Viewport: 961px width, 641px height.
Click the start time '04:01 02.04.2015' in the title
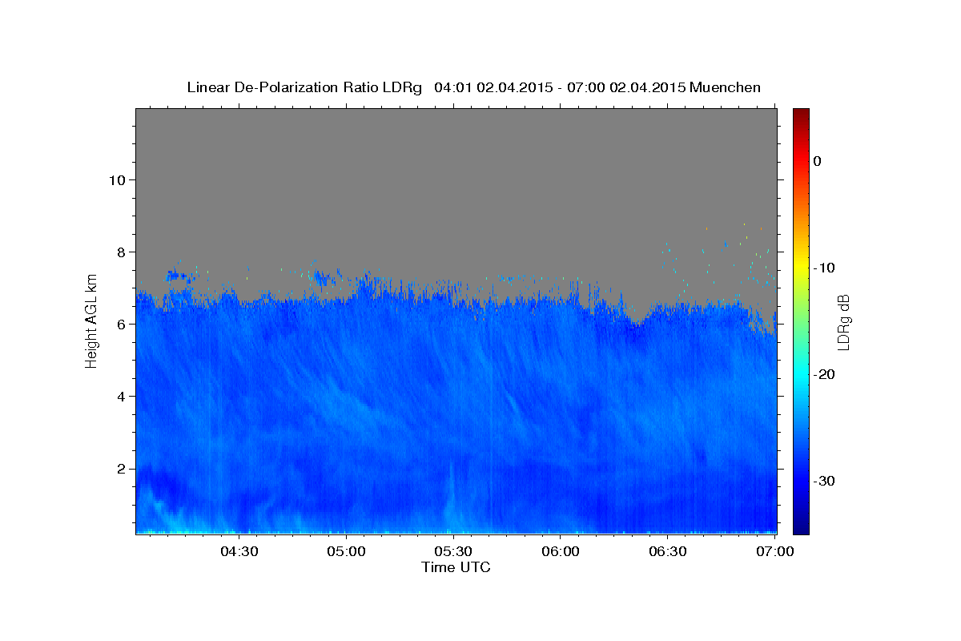493,87
